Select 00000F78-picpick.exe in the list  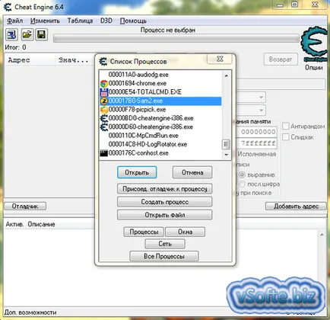click(160, 110)
